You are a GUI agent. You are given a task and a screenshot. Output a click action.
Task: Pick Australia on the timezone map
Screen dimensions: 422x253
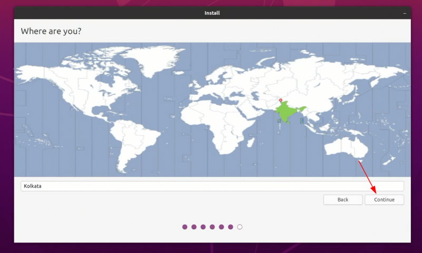[x=346, y=148]
